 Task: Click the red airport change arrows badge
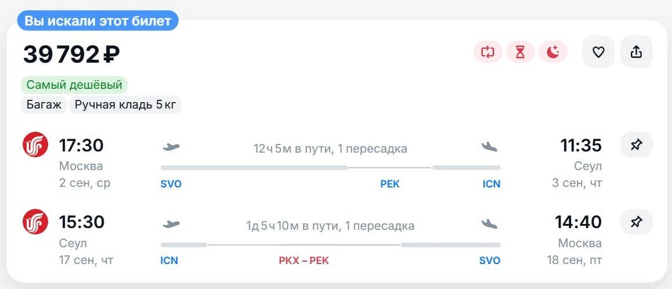tap(487, 52)
